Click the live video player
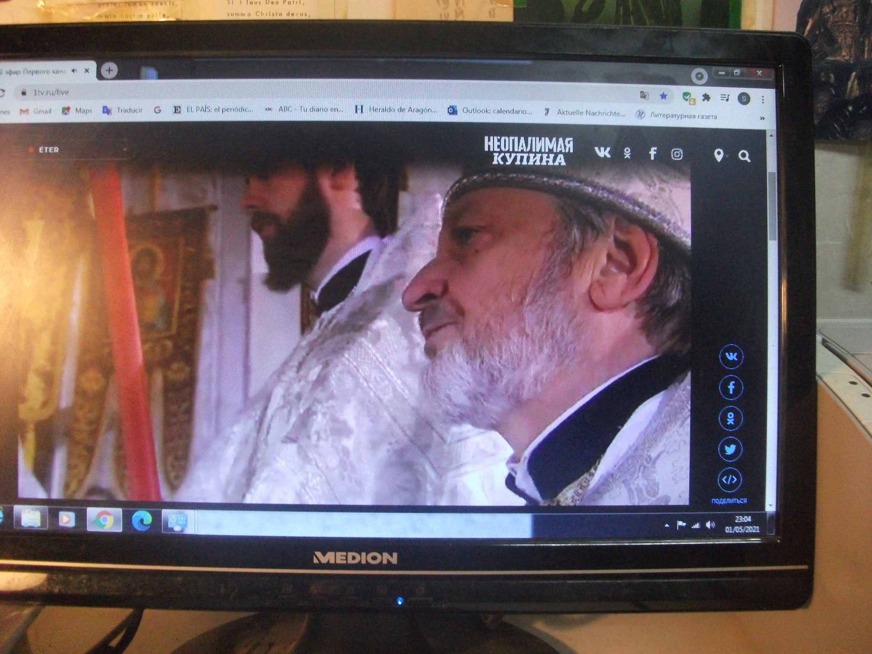 pos(353,332)
